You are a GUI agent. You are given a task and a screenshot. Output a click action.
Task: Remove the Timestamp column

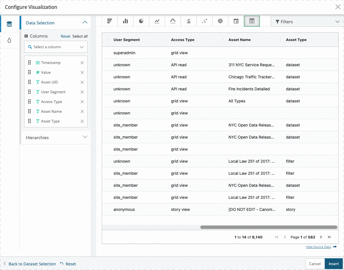click(x=82, y=63)
